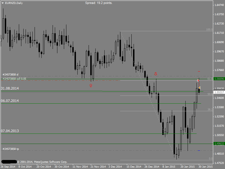
Task: Click the 20 Oct 2014 date label
Action: (x=44, y=167)
